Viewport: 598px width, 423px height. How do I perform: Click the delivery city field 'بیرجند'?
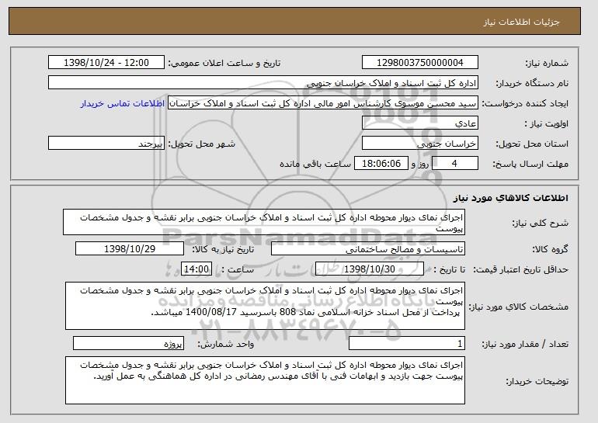pyautogui.click(x=106, y=144)
